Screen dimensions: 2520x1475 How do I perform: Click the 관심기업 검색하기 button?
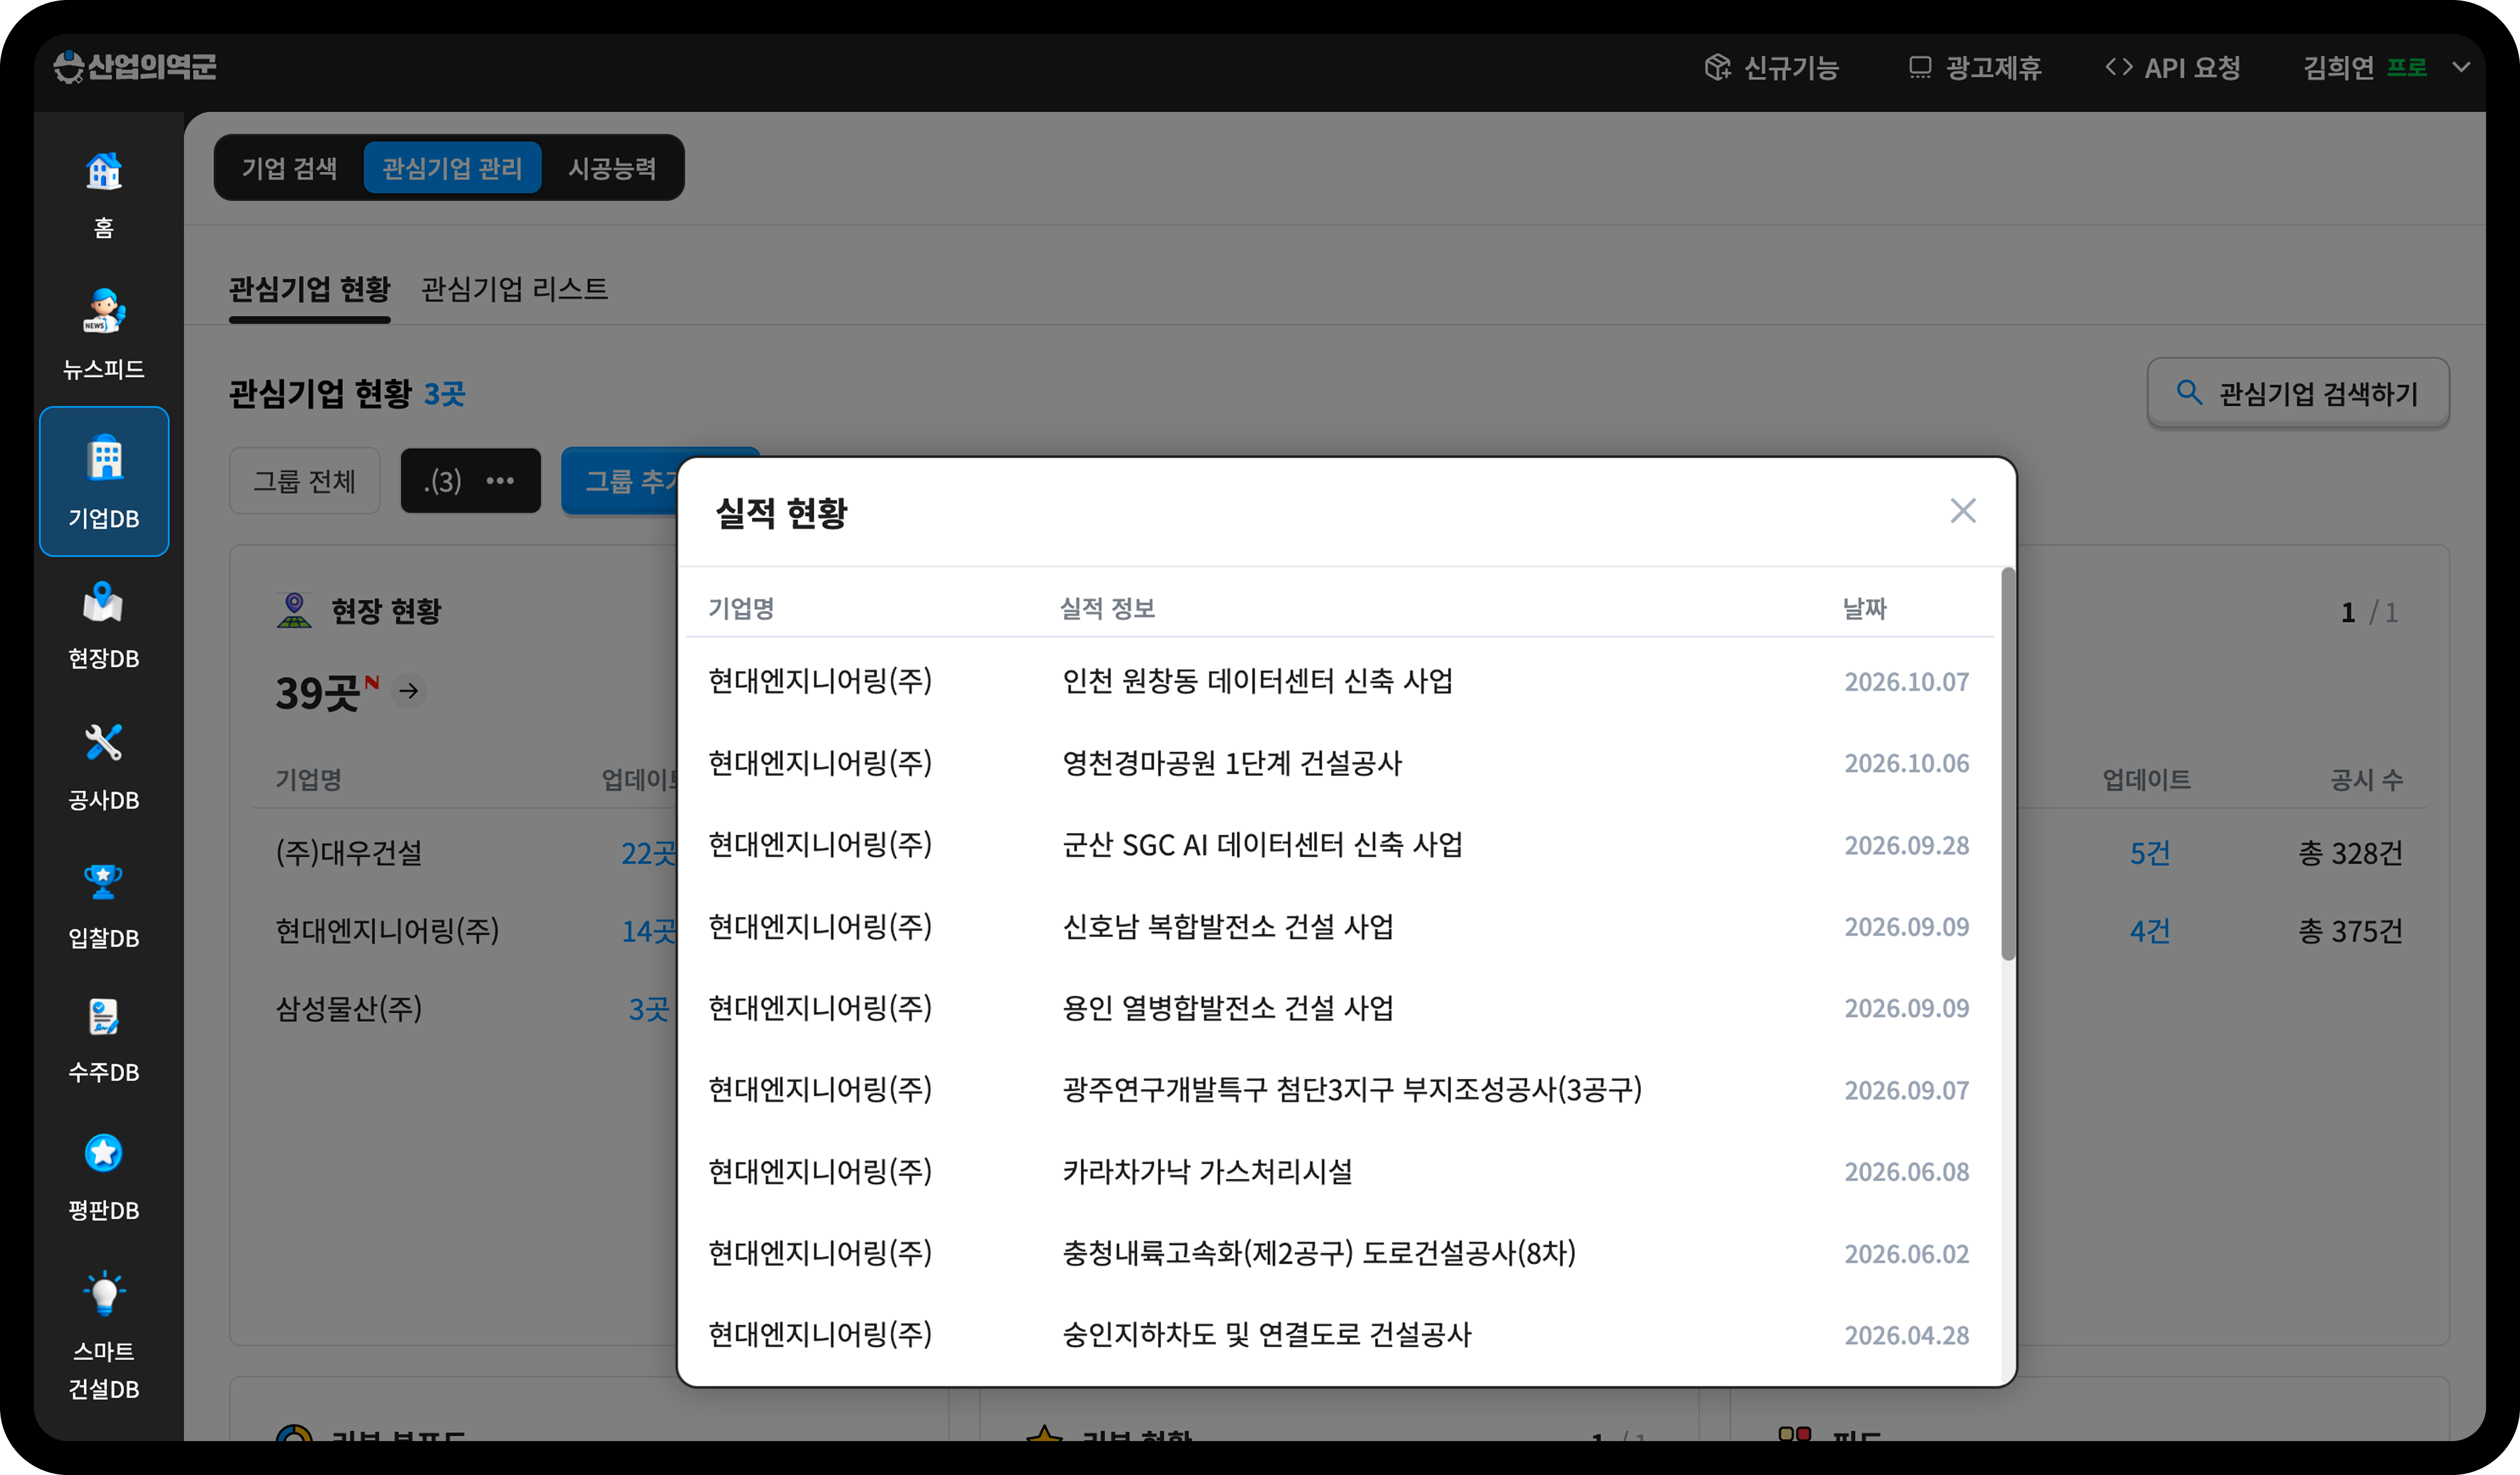pyautogui.click(x=2298, y=393)
